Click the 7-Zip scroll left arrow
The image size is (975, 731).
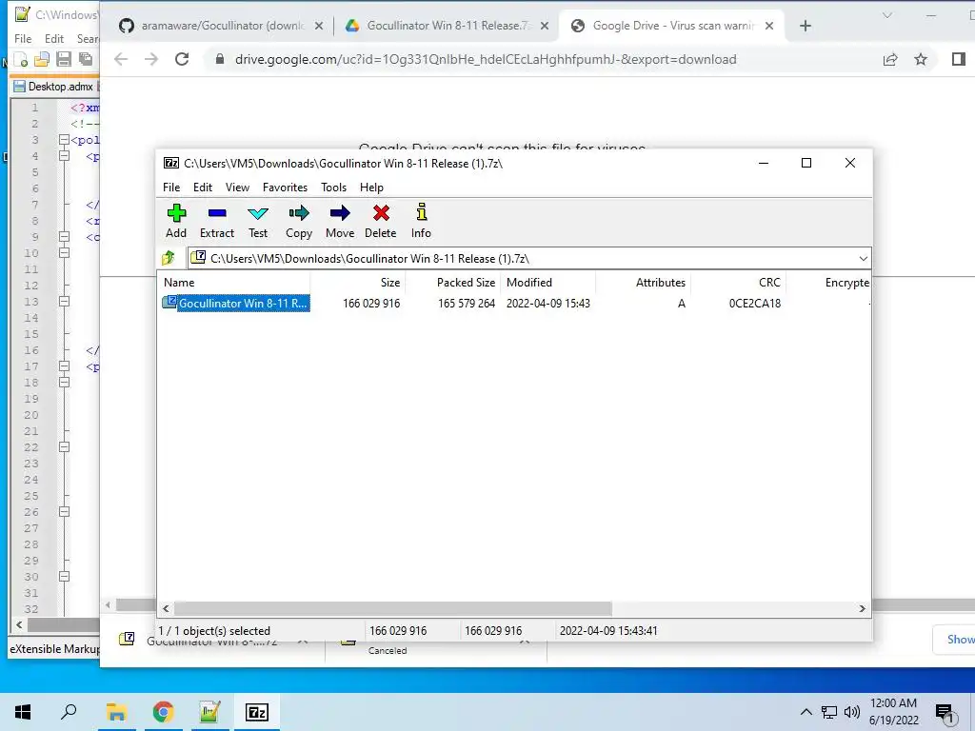[x=166, y=608]
